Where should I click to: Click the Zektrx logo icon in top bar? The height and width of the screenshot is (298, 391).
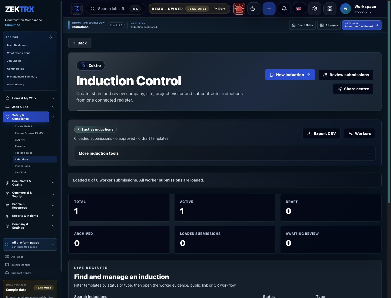(77, 9)
